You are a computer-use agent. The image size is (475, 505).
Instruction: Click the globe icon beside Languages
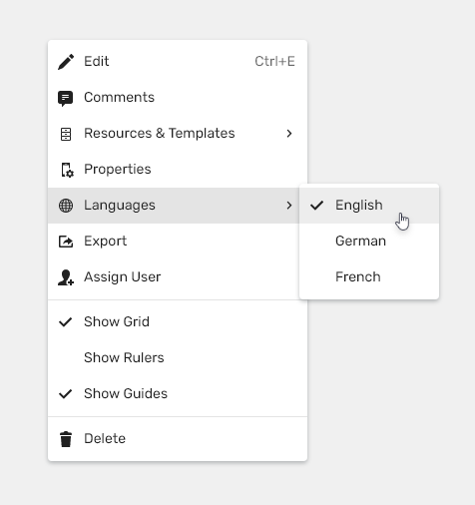66,206
